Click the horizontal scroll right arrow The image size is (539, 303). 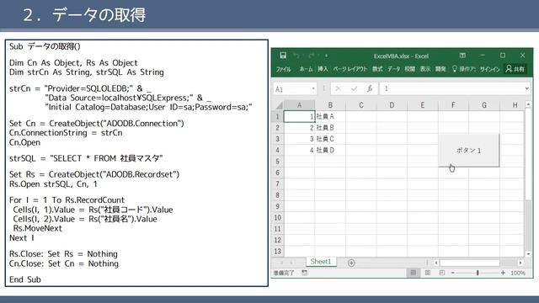520,263
